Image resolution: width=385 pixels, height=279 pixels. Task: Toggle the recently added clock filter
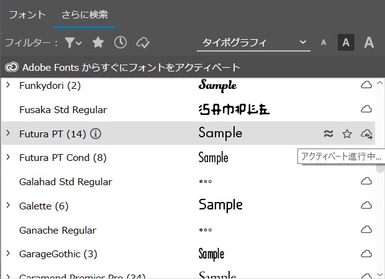pyautogui.click(x=120, y=43)
